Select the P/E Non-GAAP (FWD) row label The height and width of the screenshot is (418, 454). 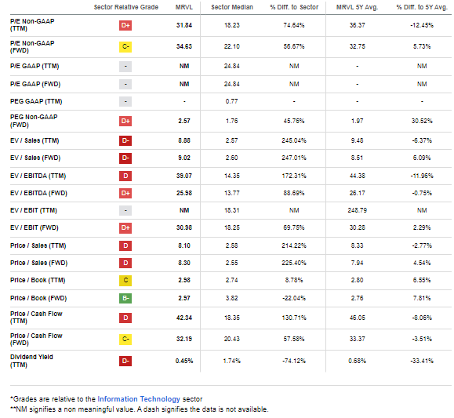32,47
